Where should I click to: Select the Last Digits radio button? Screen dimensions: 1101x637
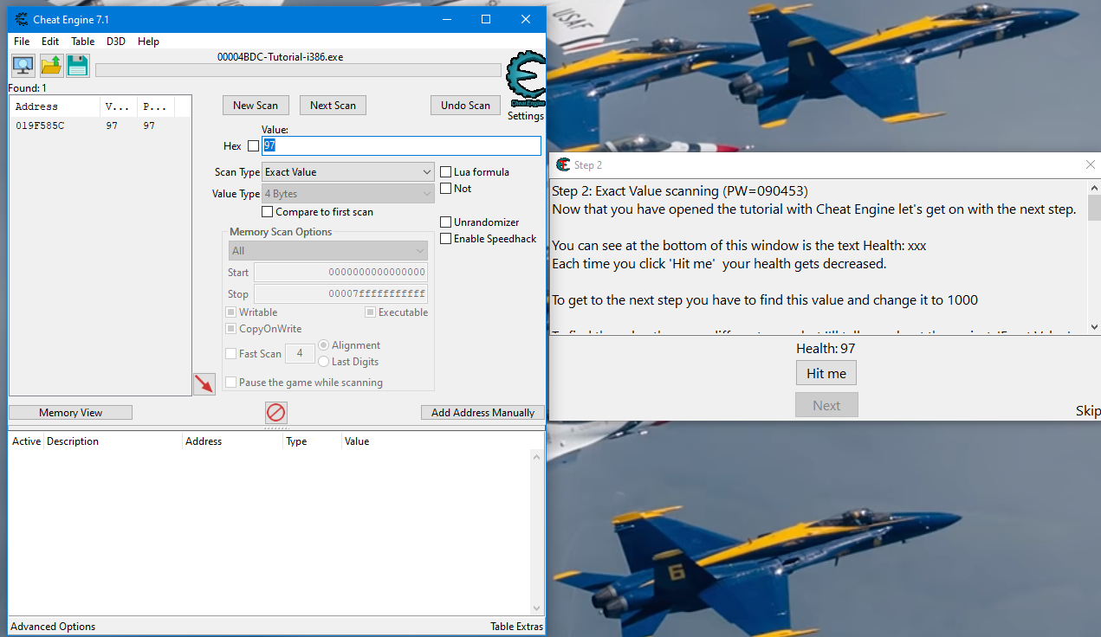point(323,362)
